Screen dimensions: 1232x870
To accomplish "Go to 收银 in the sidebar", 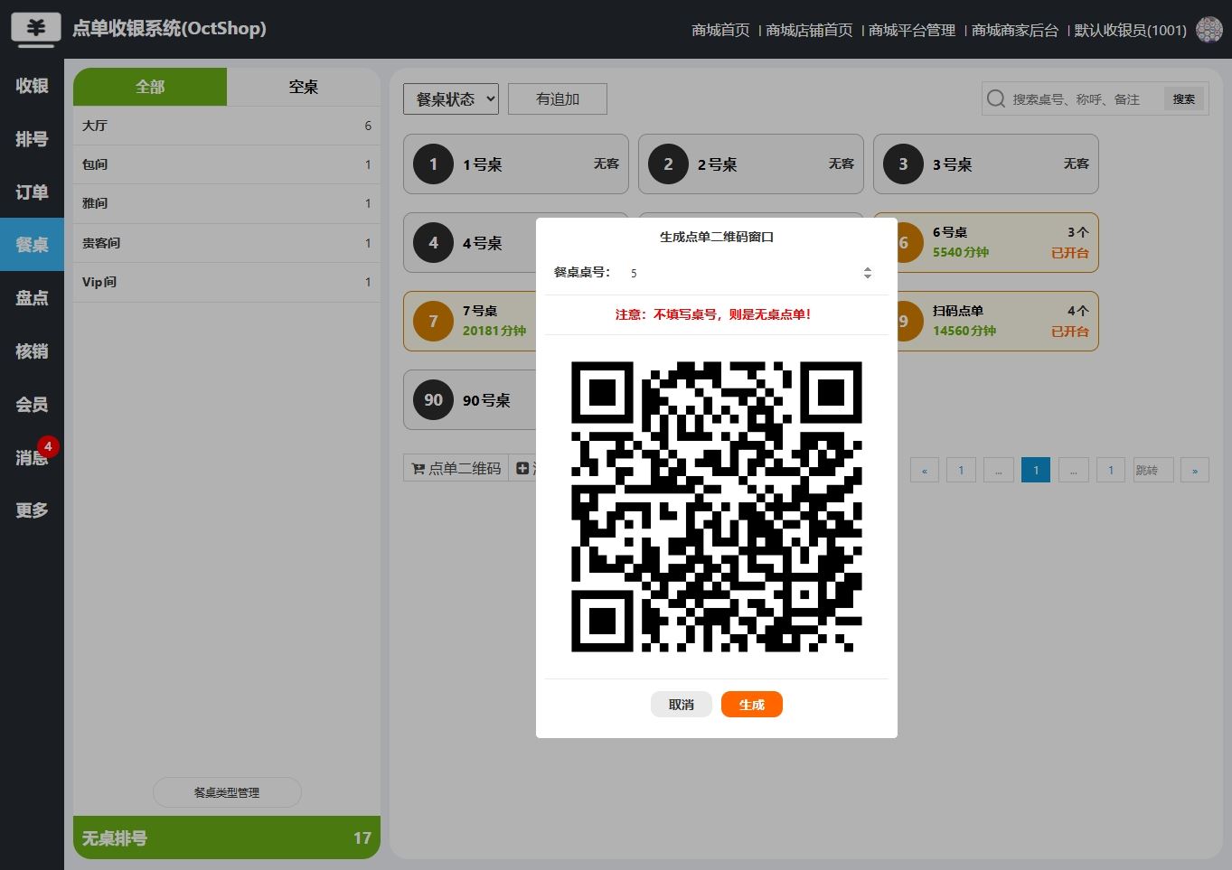I will pos(32,86).
